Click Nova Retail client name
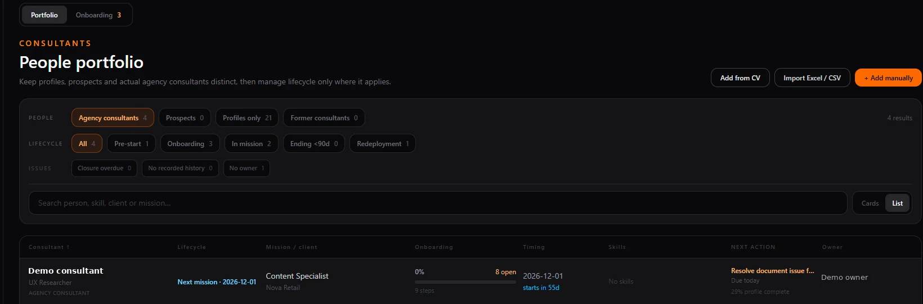The image size is (923, 304). tap(283, 288)
